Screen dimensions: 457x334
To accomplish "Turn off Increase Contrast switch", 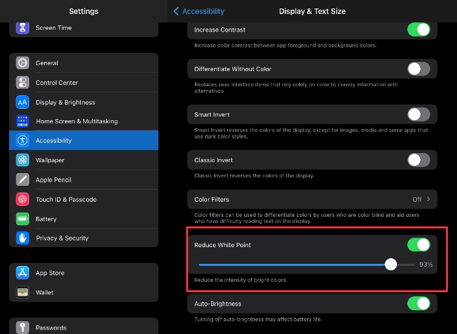I will tap(419, 30).
